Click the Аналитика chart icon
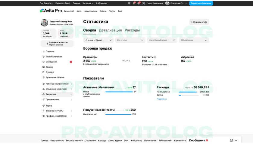Viewport: 253px width, 144px height. [43, 94]
